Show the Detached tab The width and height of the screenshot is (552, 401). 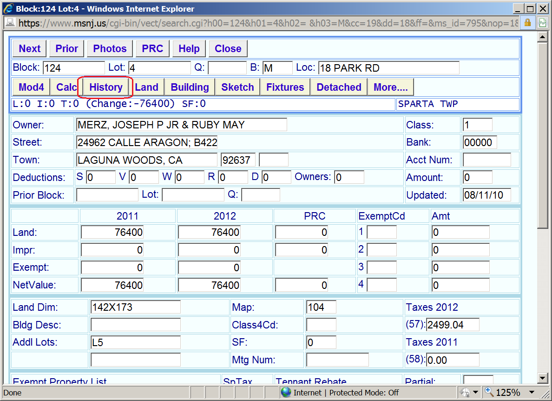point(339,87)
